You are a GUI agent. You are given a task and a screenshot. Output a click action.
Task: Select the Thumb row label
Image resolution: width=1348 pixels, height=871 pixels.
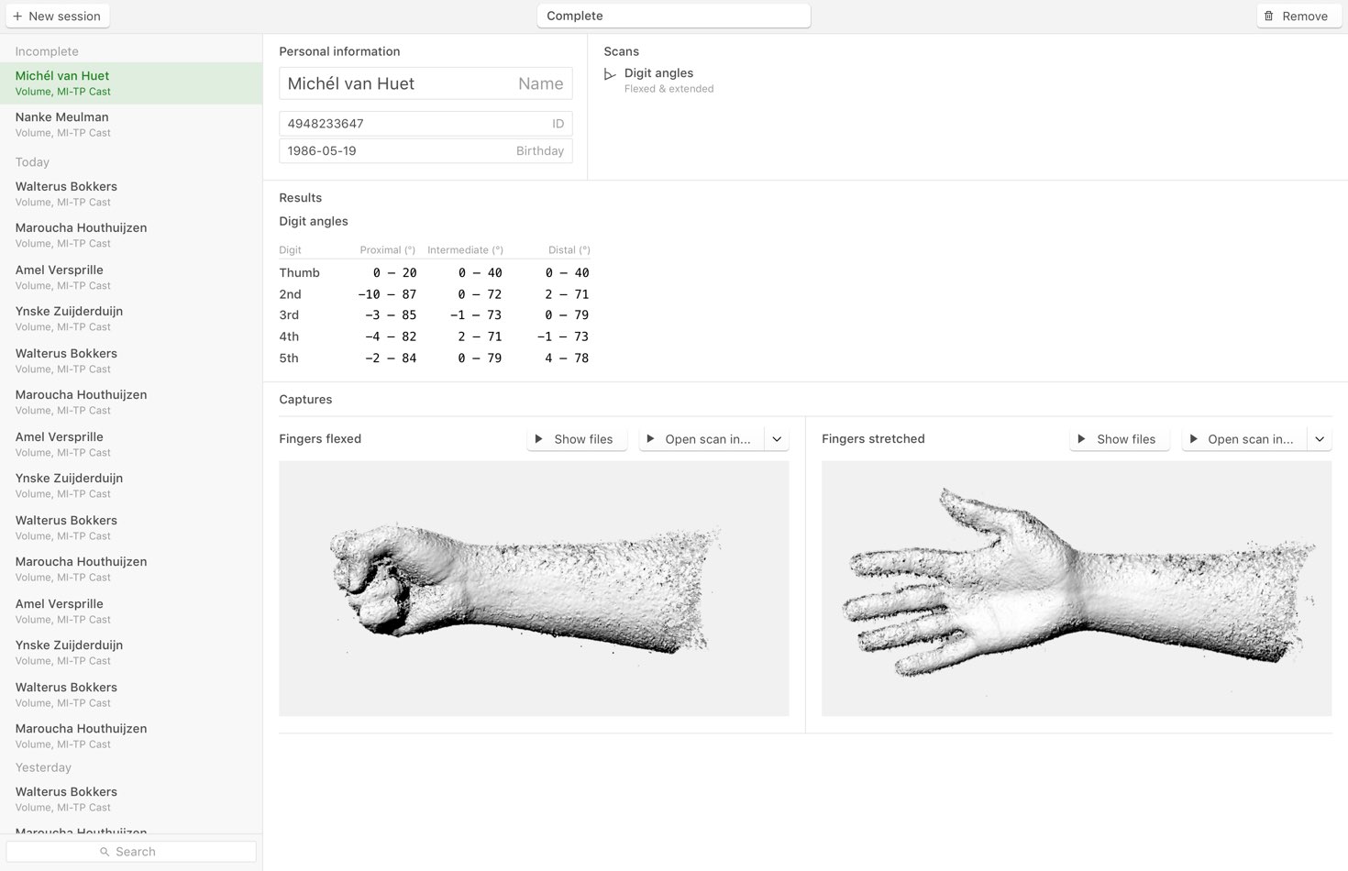[x=300, y=273]
